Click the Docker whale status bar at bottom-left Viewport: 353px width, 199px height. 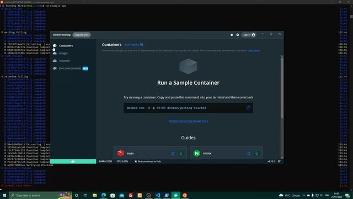coord(73,161)
